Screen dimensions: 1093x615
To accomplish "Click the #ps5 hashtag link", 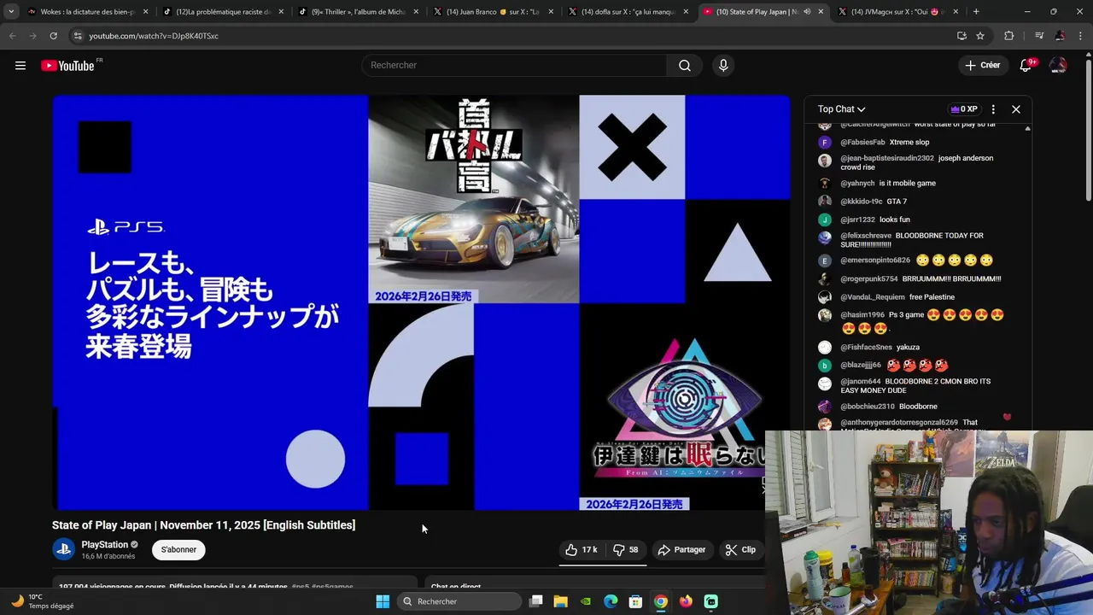I will tap(301, 587).
